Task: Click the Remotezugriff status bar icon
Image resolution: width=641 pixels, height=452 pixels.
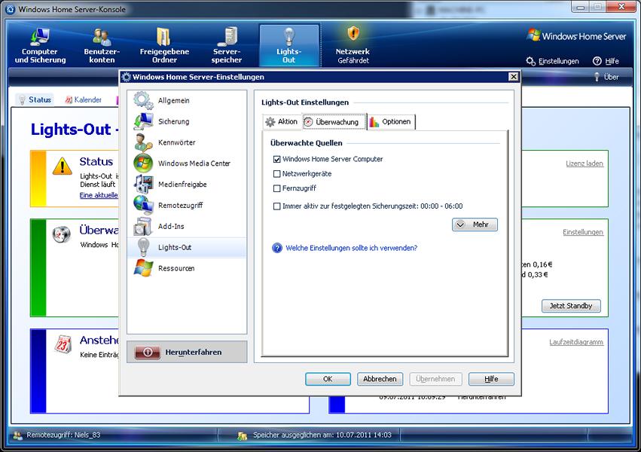Action: coord(17,435)
